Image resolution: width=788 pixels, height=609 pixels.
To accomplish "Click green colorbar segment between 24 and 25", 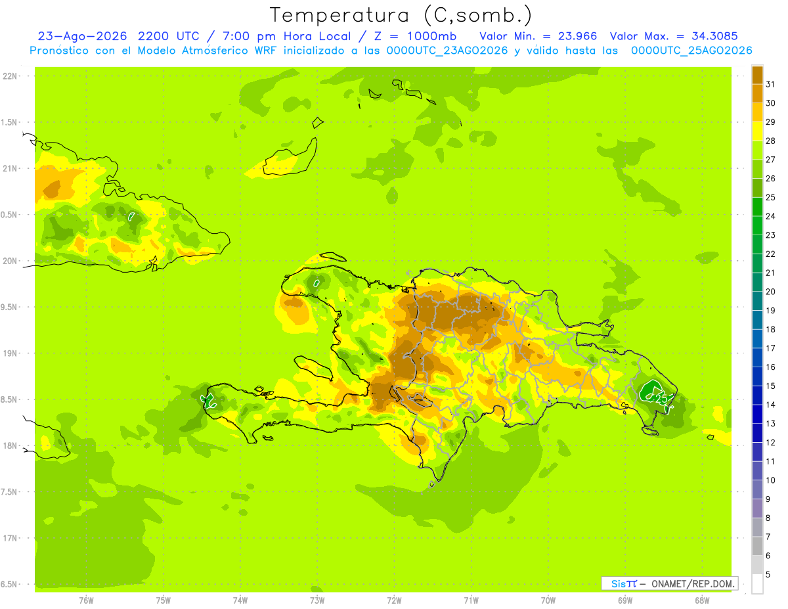I will coord(757,206).
